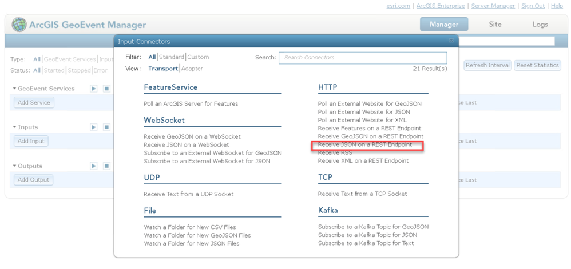Viewport: 571px width, 269px height.
Task: Start all GeoEvent Services play icon
Action: 94,89
